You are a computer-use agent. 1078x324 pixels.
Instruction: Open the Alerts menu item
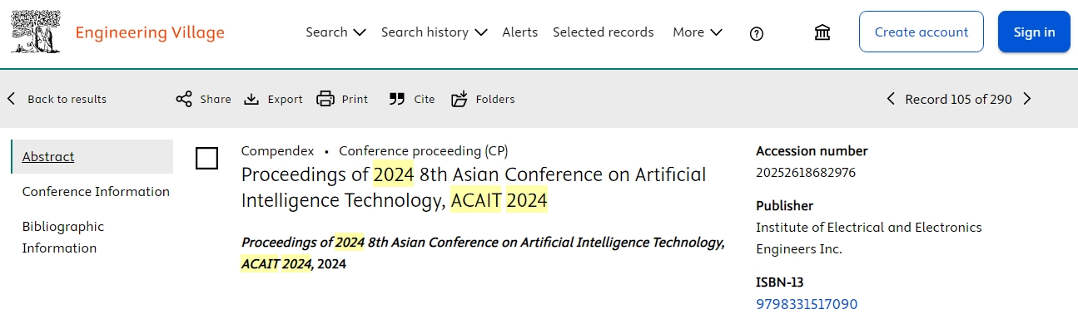click(519, 32)
